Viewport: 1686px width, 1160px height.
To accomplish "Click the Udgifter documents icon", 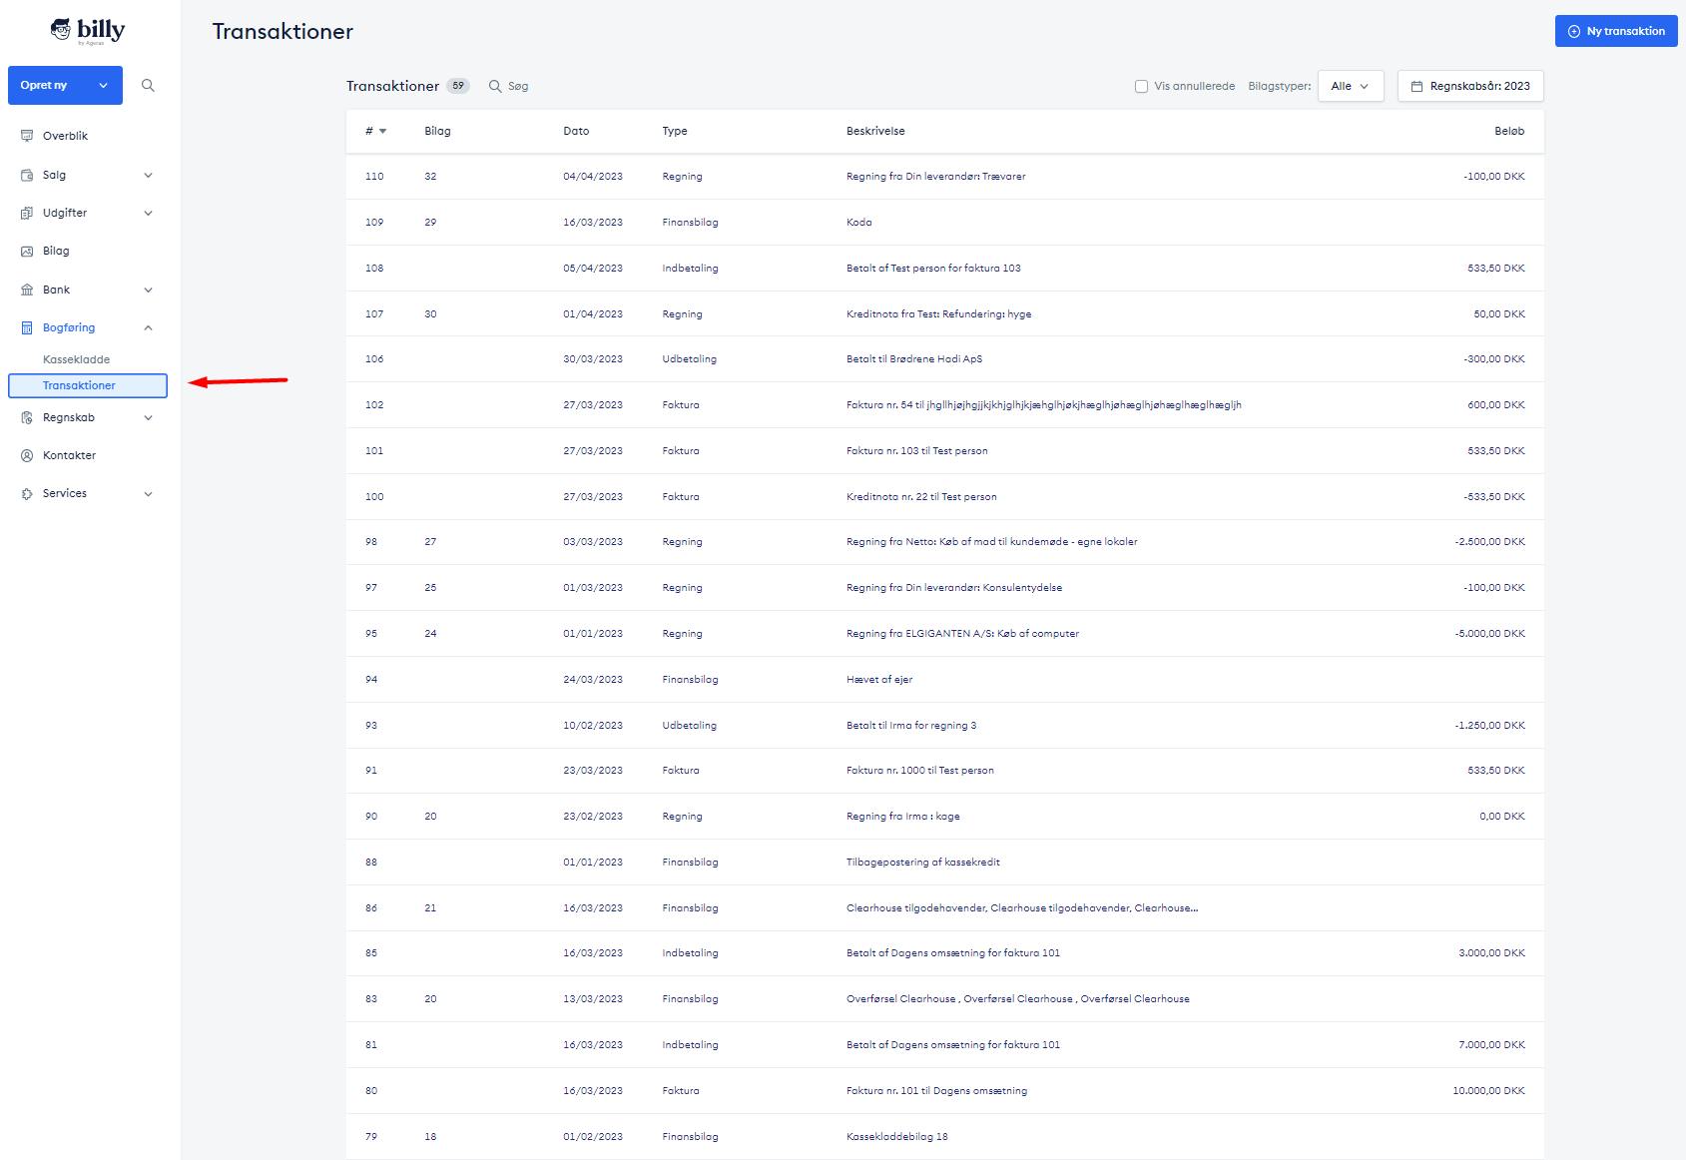I will point(27,213).
